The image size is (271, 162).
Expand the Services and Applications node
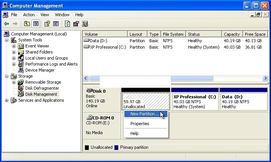pos(7,100)
